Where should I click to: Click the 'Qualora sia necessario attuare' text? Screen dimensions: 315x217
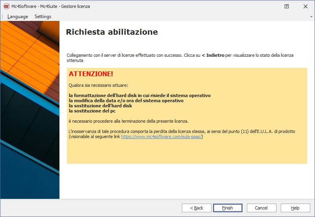(98, 85)
